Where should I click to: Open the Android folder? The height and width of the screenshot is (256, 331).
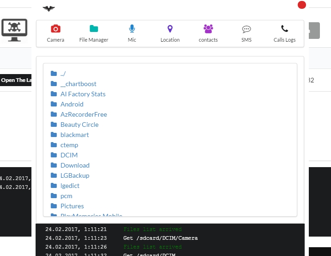click(72, 104)
